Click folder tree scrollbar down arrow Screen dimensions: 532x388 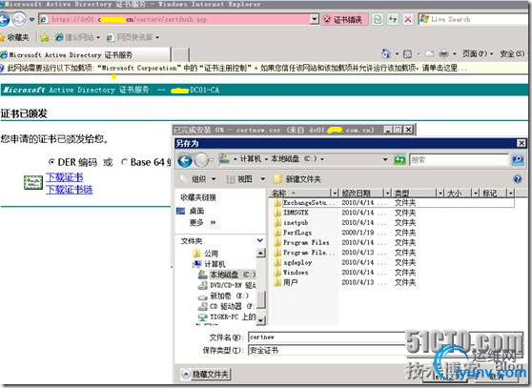click(x=260, y=320)
